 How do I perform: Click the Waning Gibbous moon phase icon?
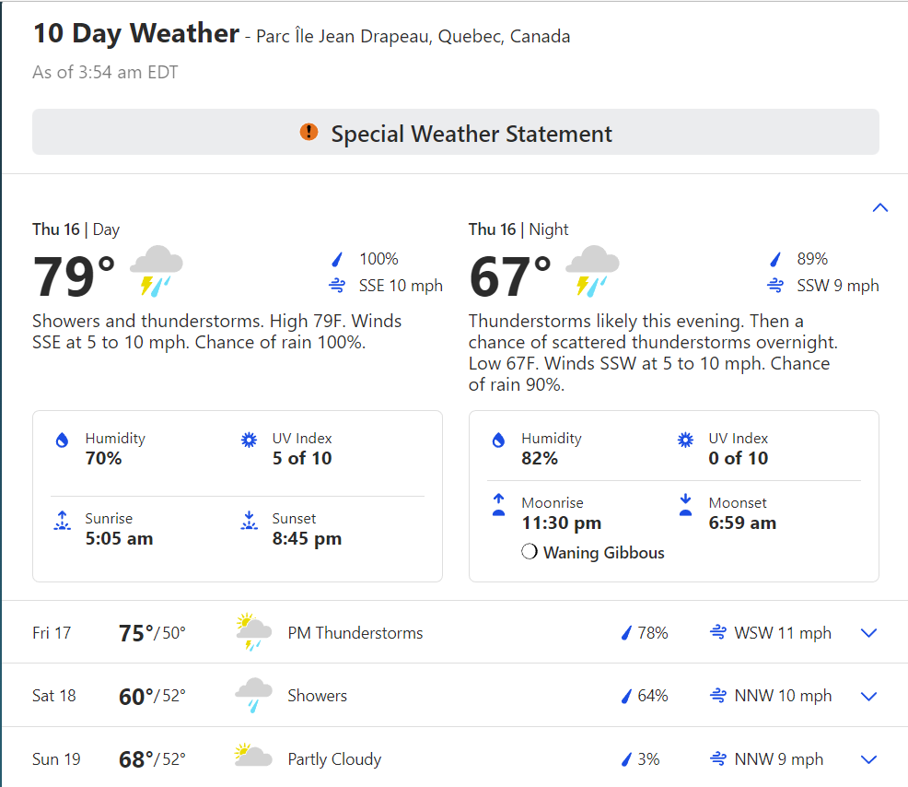click(529, 551)
